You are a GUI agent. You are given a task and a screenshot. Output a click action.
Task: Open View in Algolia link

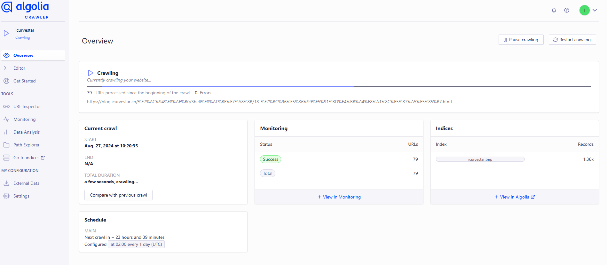point(515,197)
